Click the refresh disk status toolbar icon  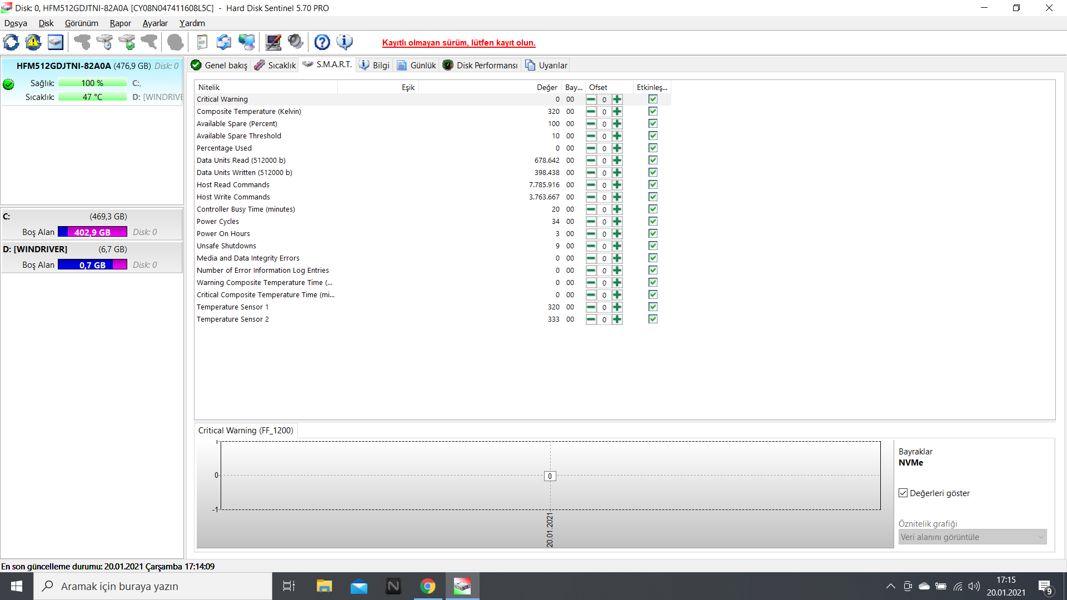(x=11, y=42)
